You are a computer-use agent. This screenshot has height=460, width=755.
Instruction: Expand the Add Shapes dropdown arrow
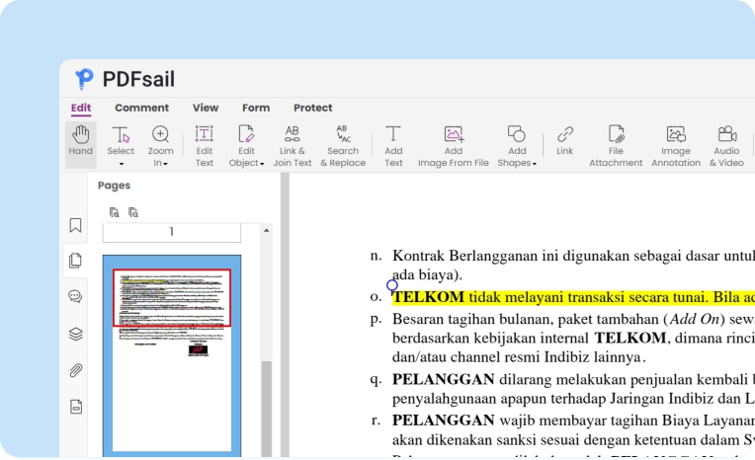point(535,164)
